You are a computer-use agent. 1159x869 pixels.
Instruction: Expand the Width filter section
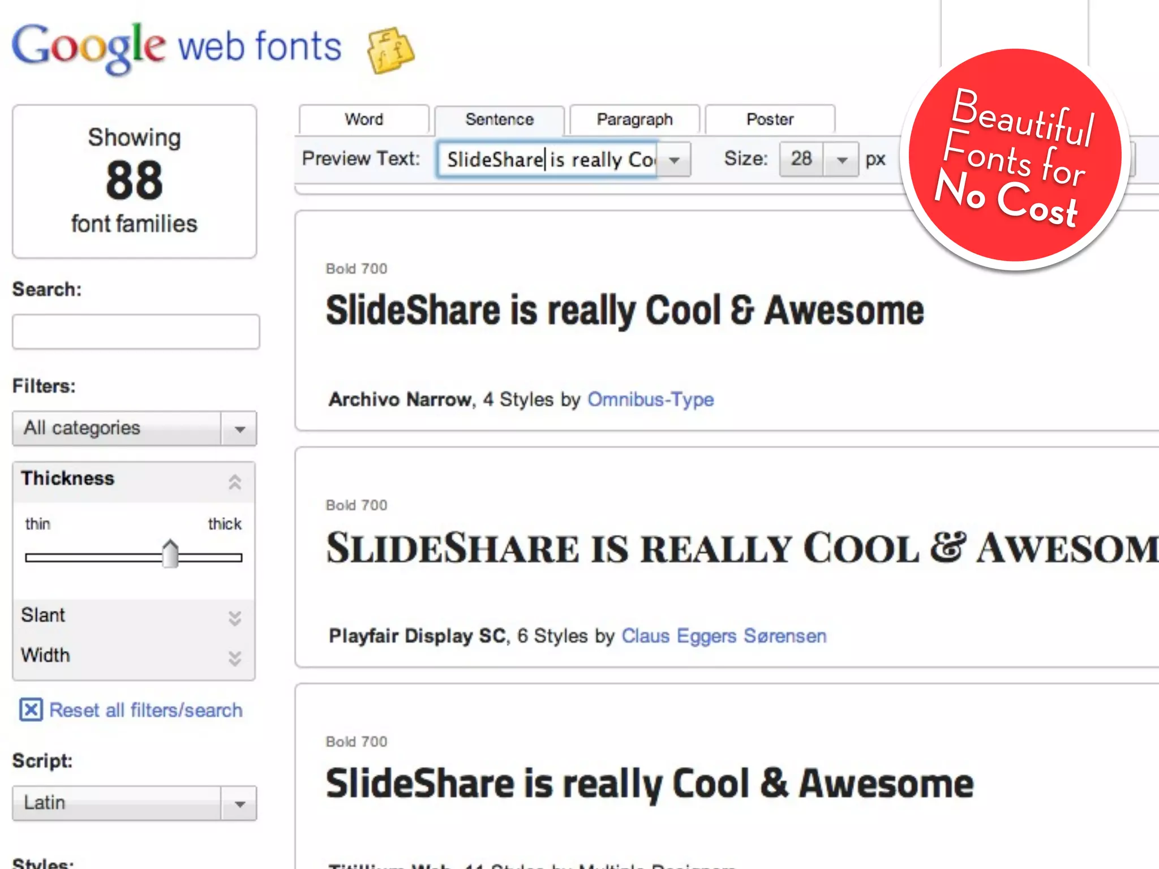[x=235, y=658]
